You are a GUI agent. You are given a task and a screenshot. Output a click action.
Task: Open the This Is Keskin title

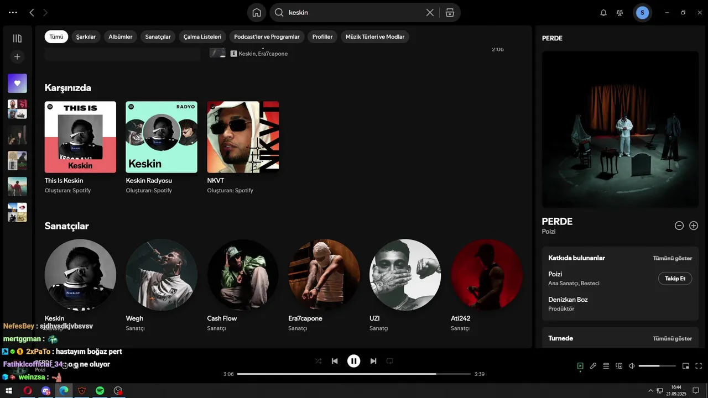click(x=64, y=181)
